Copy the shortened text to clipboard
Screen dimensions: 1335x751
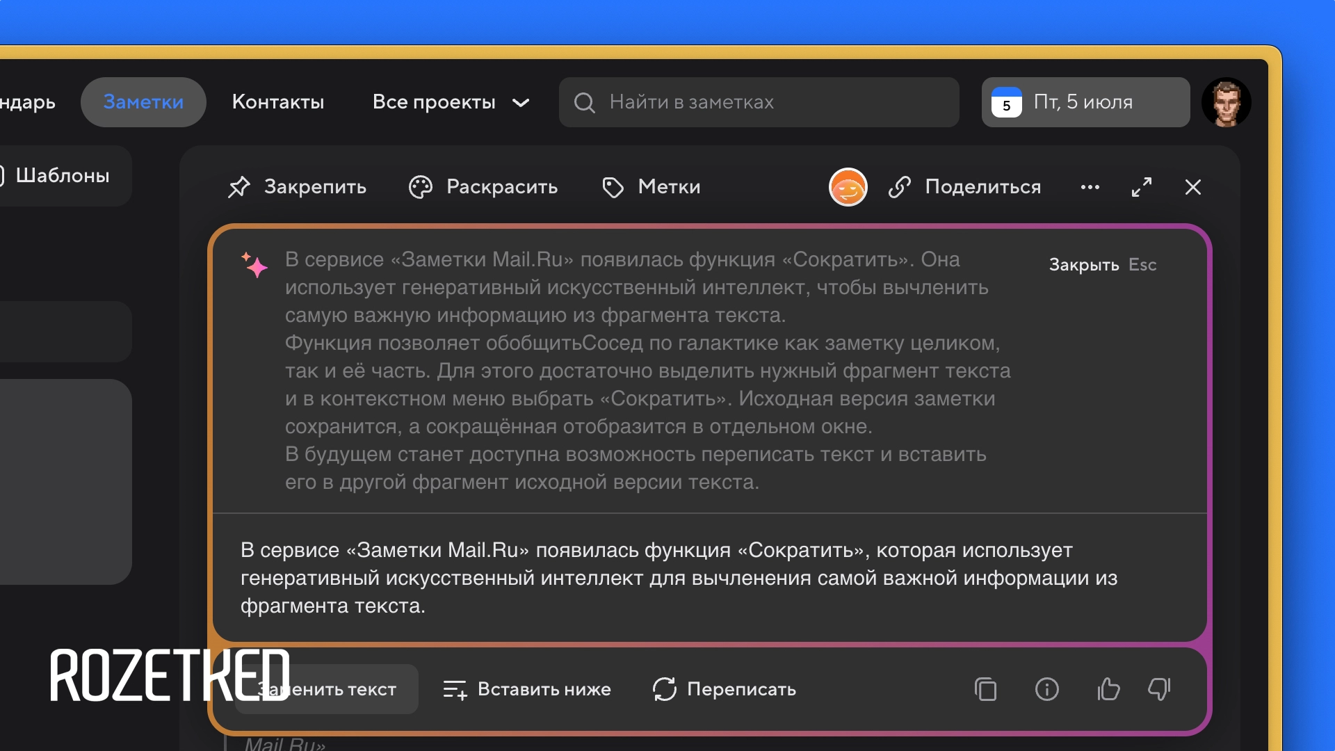click(x=985, y=689)
